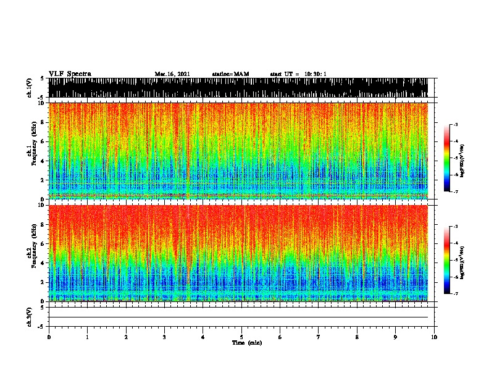Image resolution: width=489 pixels, height=378 pixels.
Task: Click the ch.1 colorbar log(PSD) unit label
Action: click(462, 161)
